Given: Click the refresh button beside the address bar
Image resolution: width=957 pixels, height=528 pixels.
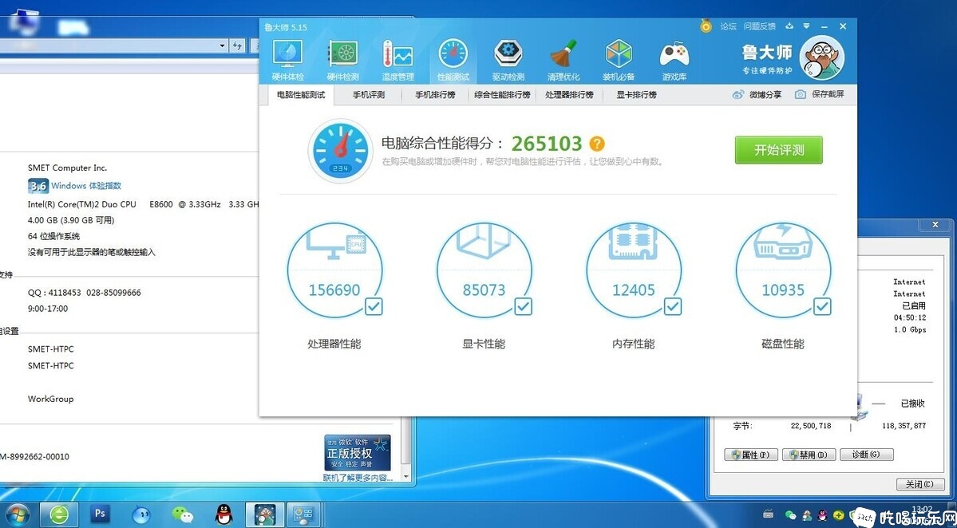Looking at the screenshot, I should (x=238, y=45).
